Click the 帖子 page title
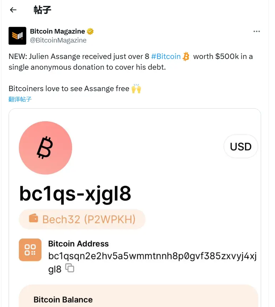The height and width of the screenshot is (307, 275). (42, 10)
